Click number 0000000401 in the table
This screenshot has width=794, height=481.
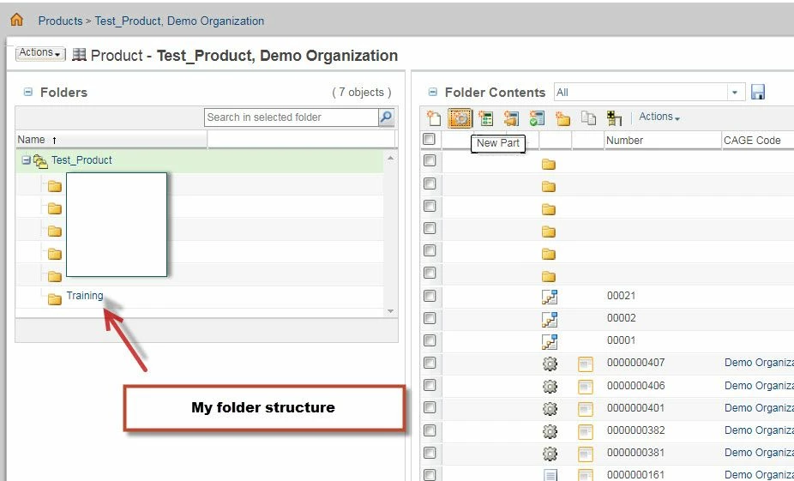coord(635,407)
